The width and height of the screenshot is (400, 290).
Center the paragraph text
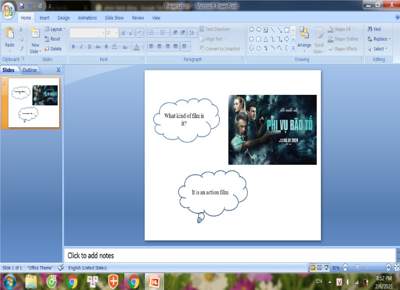[x=159, y=46]
